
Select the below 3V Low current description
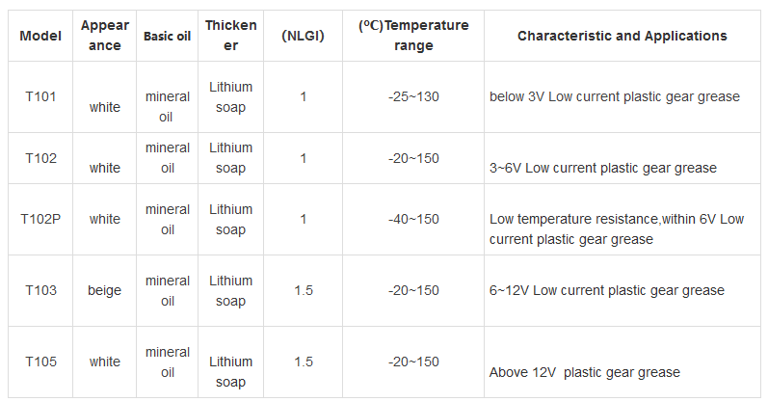click(614, 96)
